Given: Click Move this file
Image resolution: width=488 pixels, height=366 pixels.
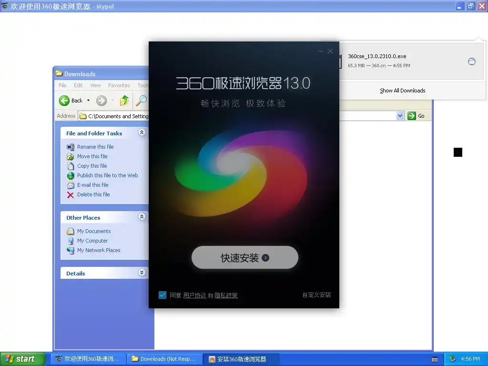Looking at the screenshot, I should (92, 156).
